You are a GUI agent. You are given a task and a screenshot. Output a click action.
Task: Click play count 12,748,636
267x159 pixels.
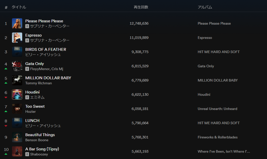[139, 23]
